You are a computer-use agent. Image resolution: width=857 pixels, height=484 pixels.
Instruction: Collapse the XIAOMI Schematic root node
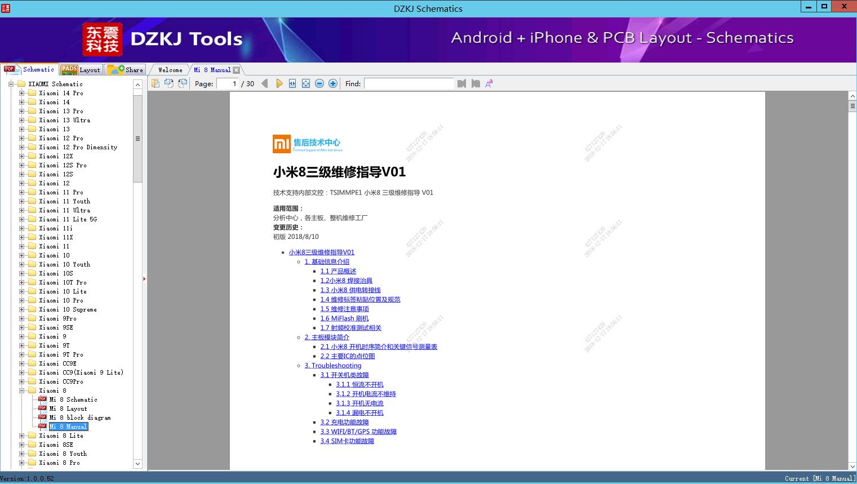[11, 84]
